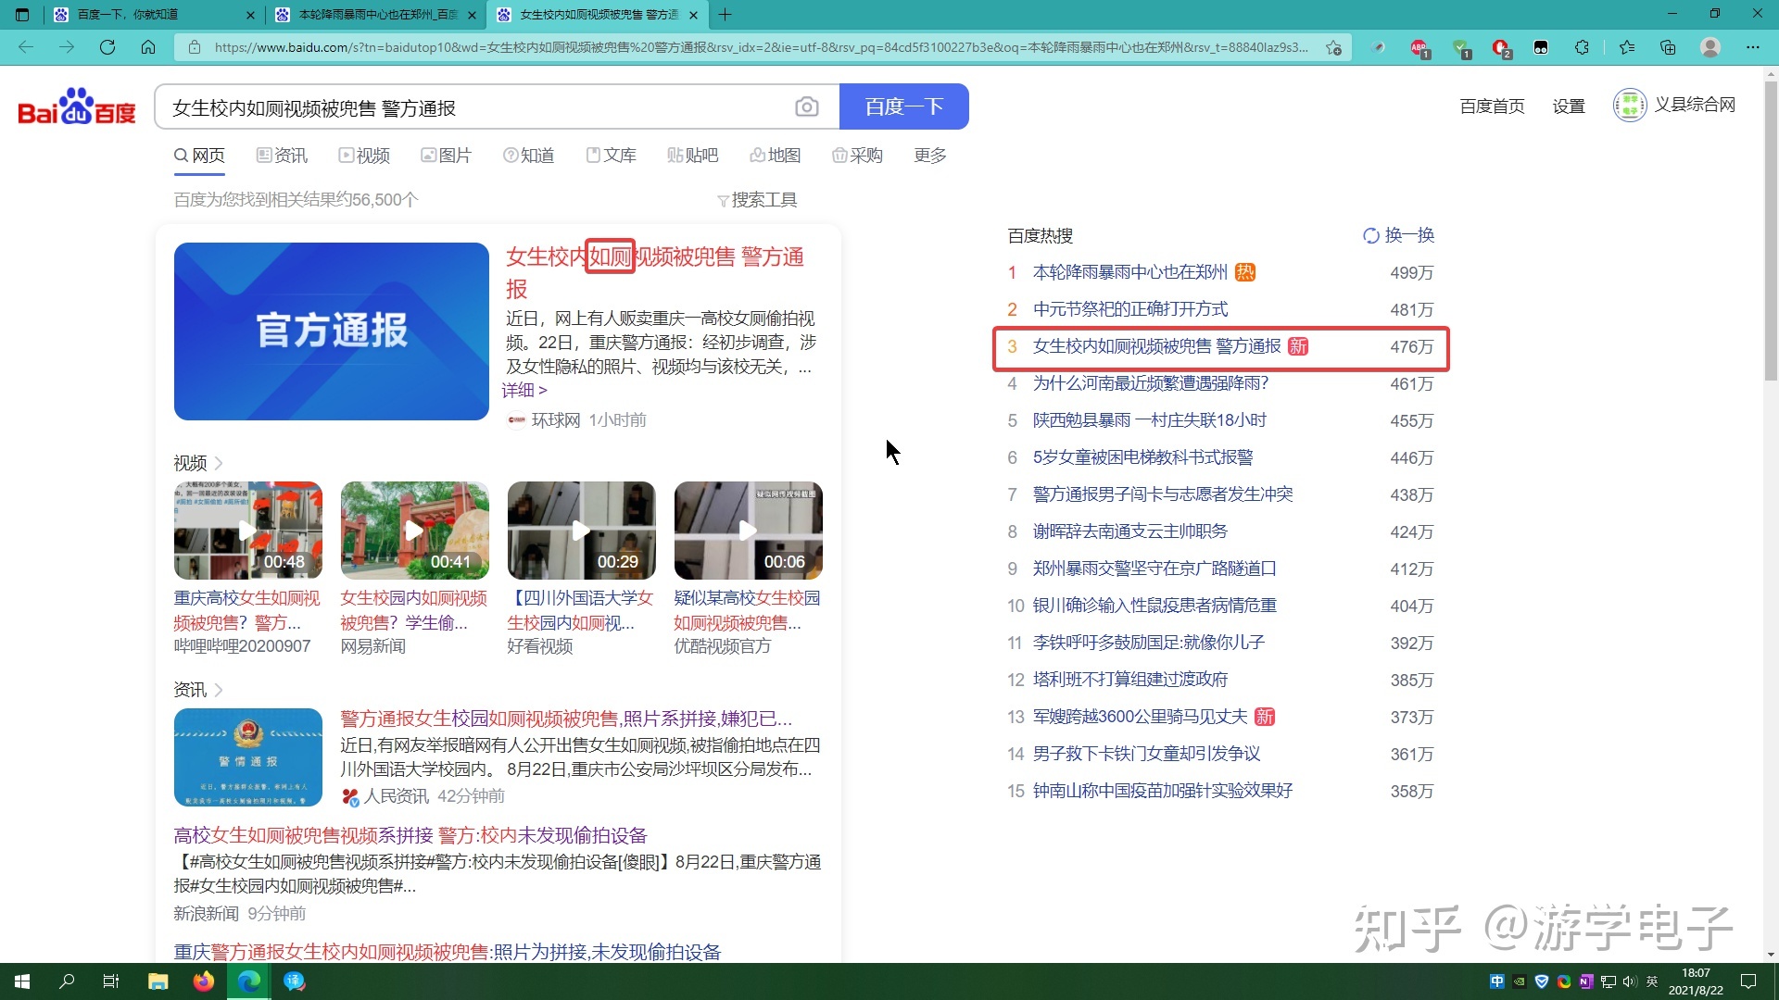This screenshot has width=1779, height=1000.
Task: Open the translate app on taskbar
Action: click(x=295, y=981)
